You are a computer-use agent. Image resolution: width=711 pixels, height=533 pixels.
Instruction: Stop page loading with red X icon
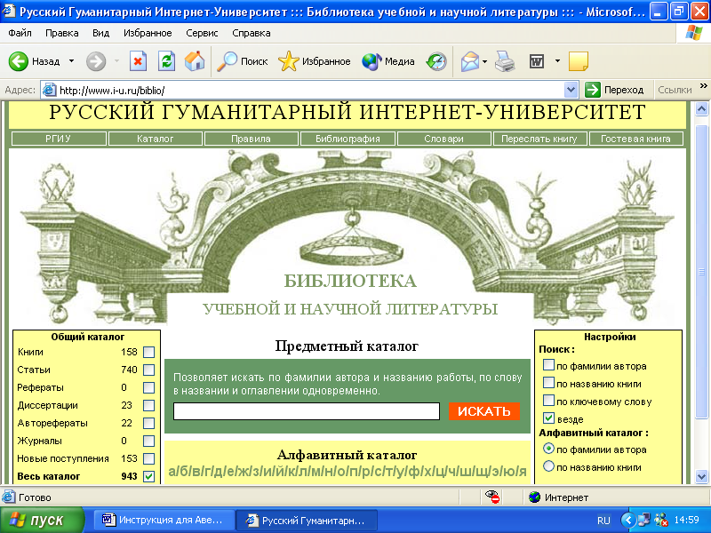[138, 61]
